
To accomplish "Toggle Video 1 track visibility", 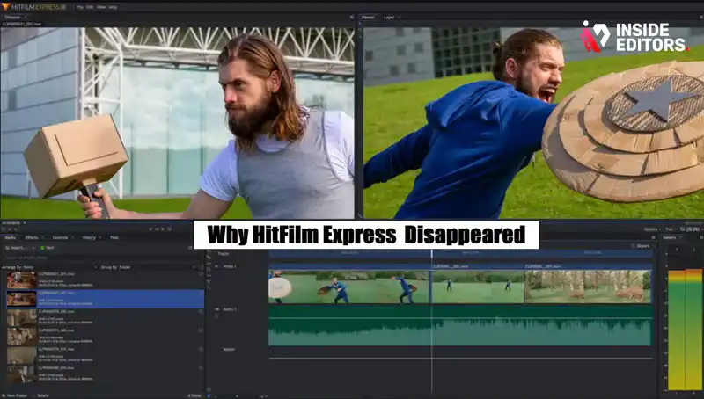I will click(x=216, y=266).
